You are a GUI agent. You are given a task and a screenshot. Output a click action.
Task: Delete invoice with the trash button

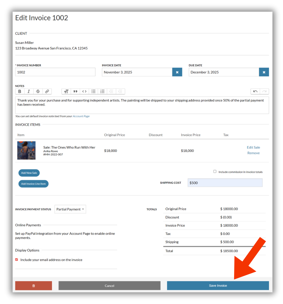(33, 286)
